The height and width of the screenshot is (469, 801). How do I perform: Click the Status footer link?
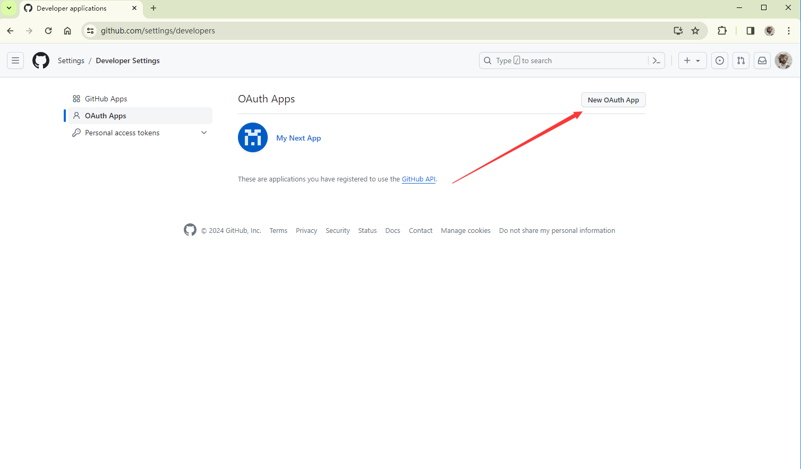pyautogui.click(x=368, y=230)
